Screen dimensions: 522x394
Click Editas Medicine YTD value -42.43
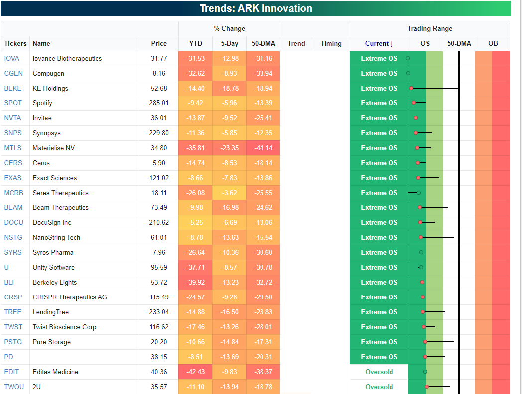pos(195,372)
